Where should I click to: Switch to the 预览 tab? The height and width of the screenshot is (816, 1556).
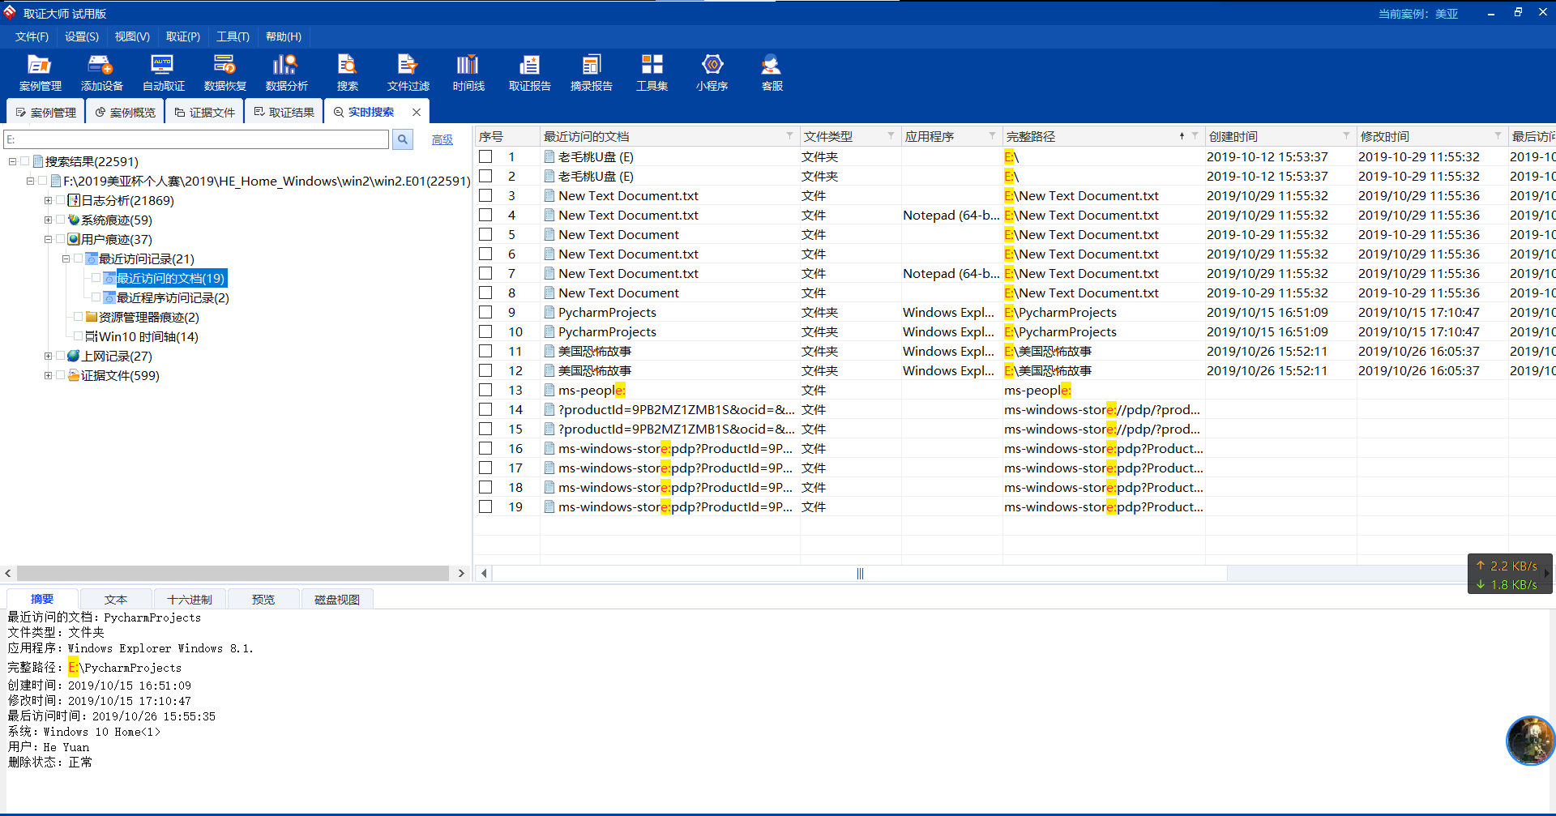[263, 600]
